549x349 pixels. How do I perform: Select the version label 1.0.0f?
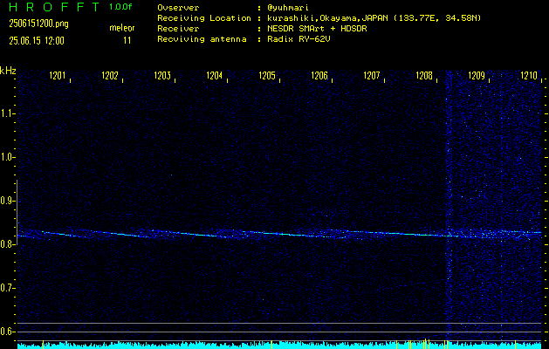click(x=120, y=7)
